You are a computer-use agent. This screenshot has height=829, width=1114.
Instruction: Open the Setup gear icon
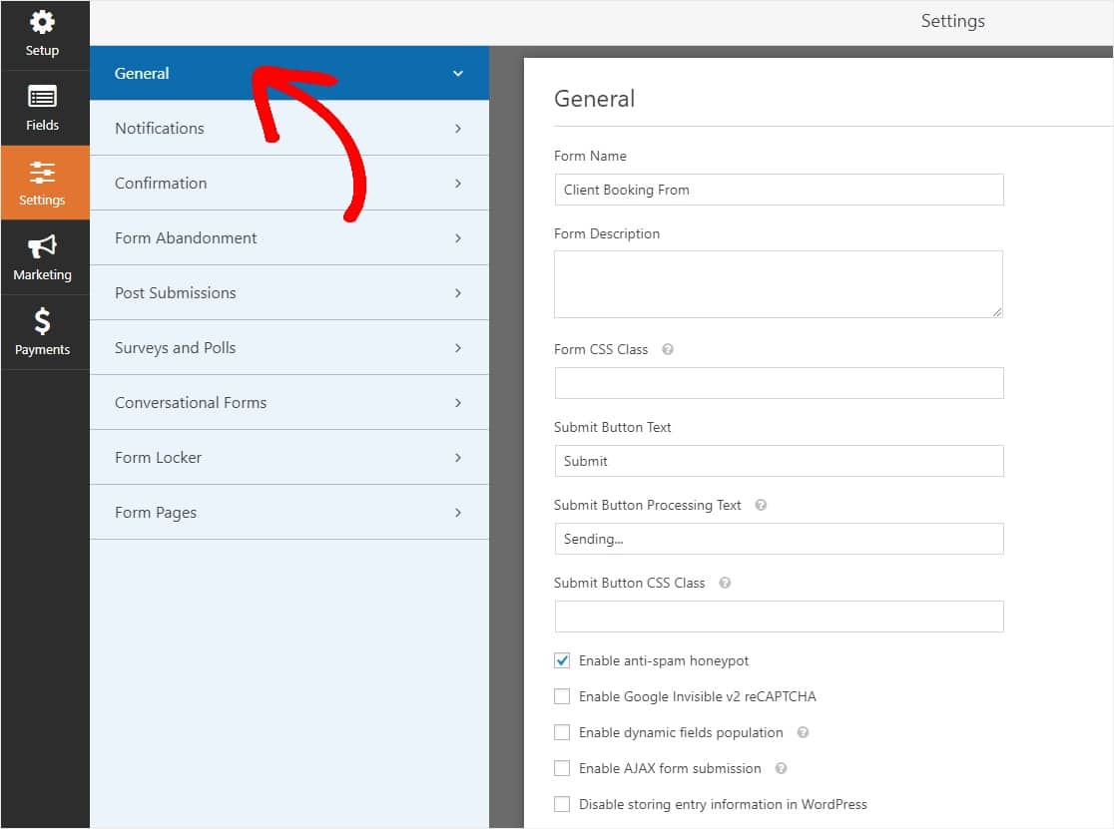pos(42,22)
